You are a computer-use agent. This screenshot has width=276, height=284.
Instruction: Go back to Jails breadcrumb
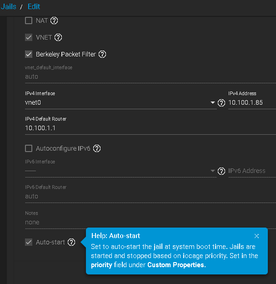9,6
